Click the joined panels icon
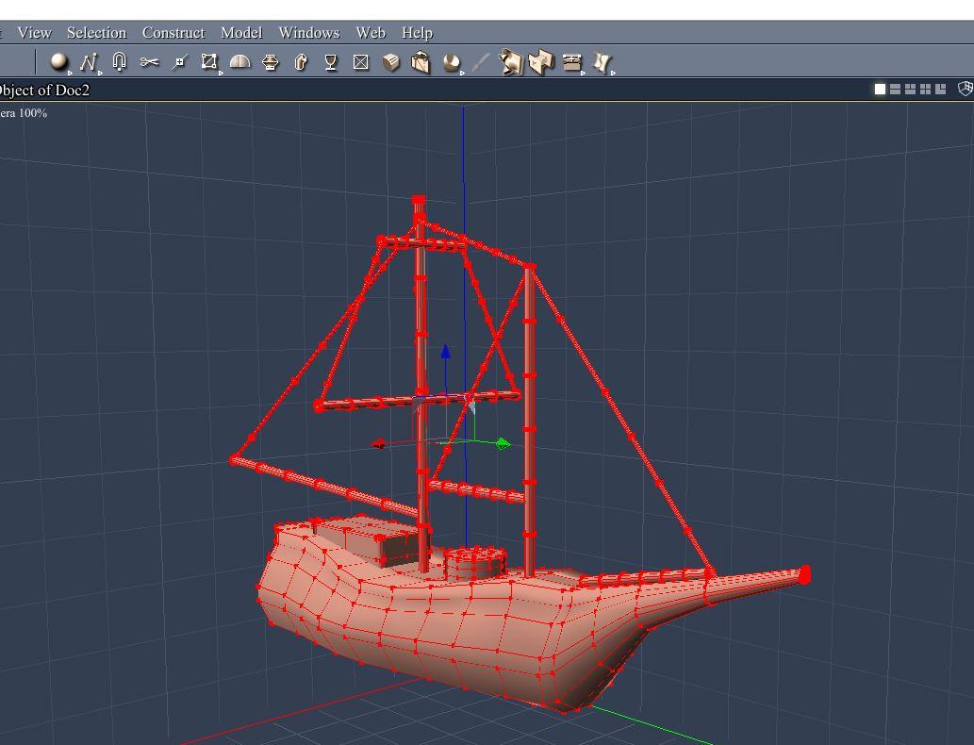This screenshot has width=974, height=745. [x=541, y=62]
